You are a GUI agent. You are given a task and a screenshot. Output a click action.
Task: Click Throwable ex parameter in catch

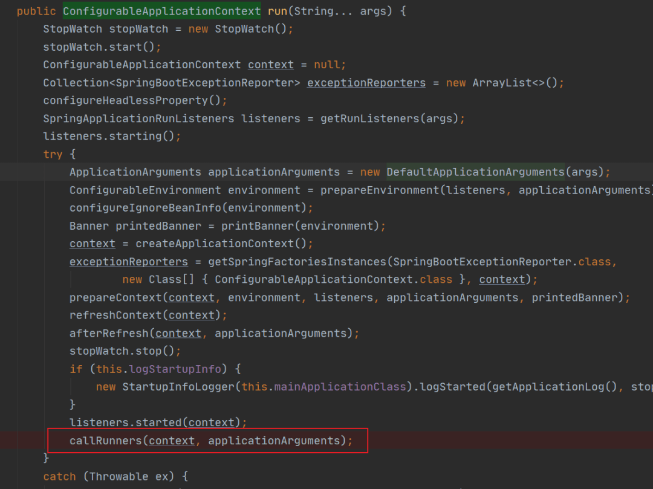pyautogui.click(x=129, y=476)
